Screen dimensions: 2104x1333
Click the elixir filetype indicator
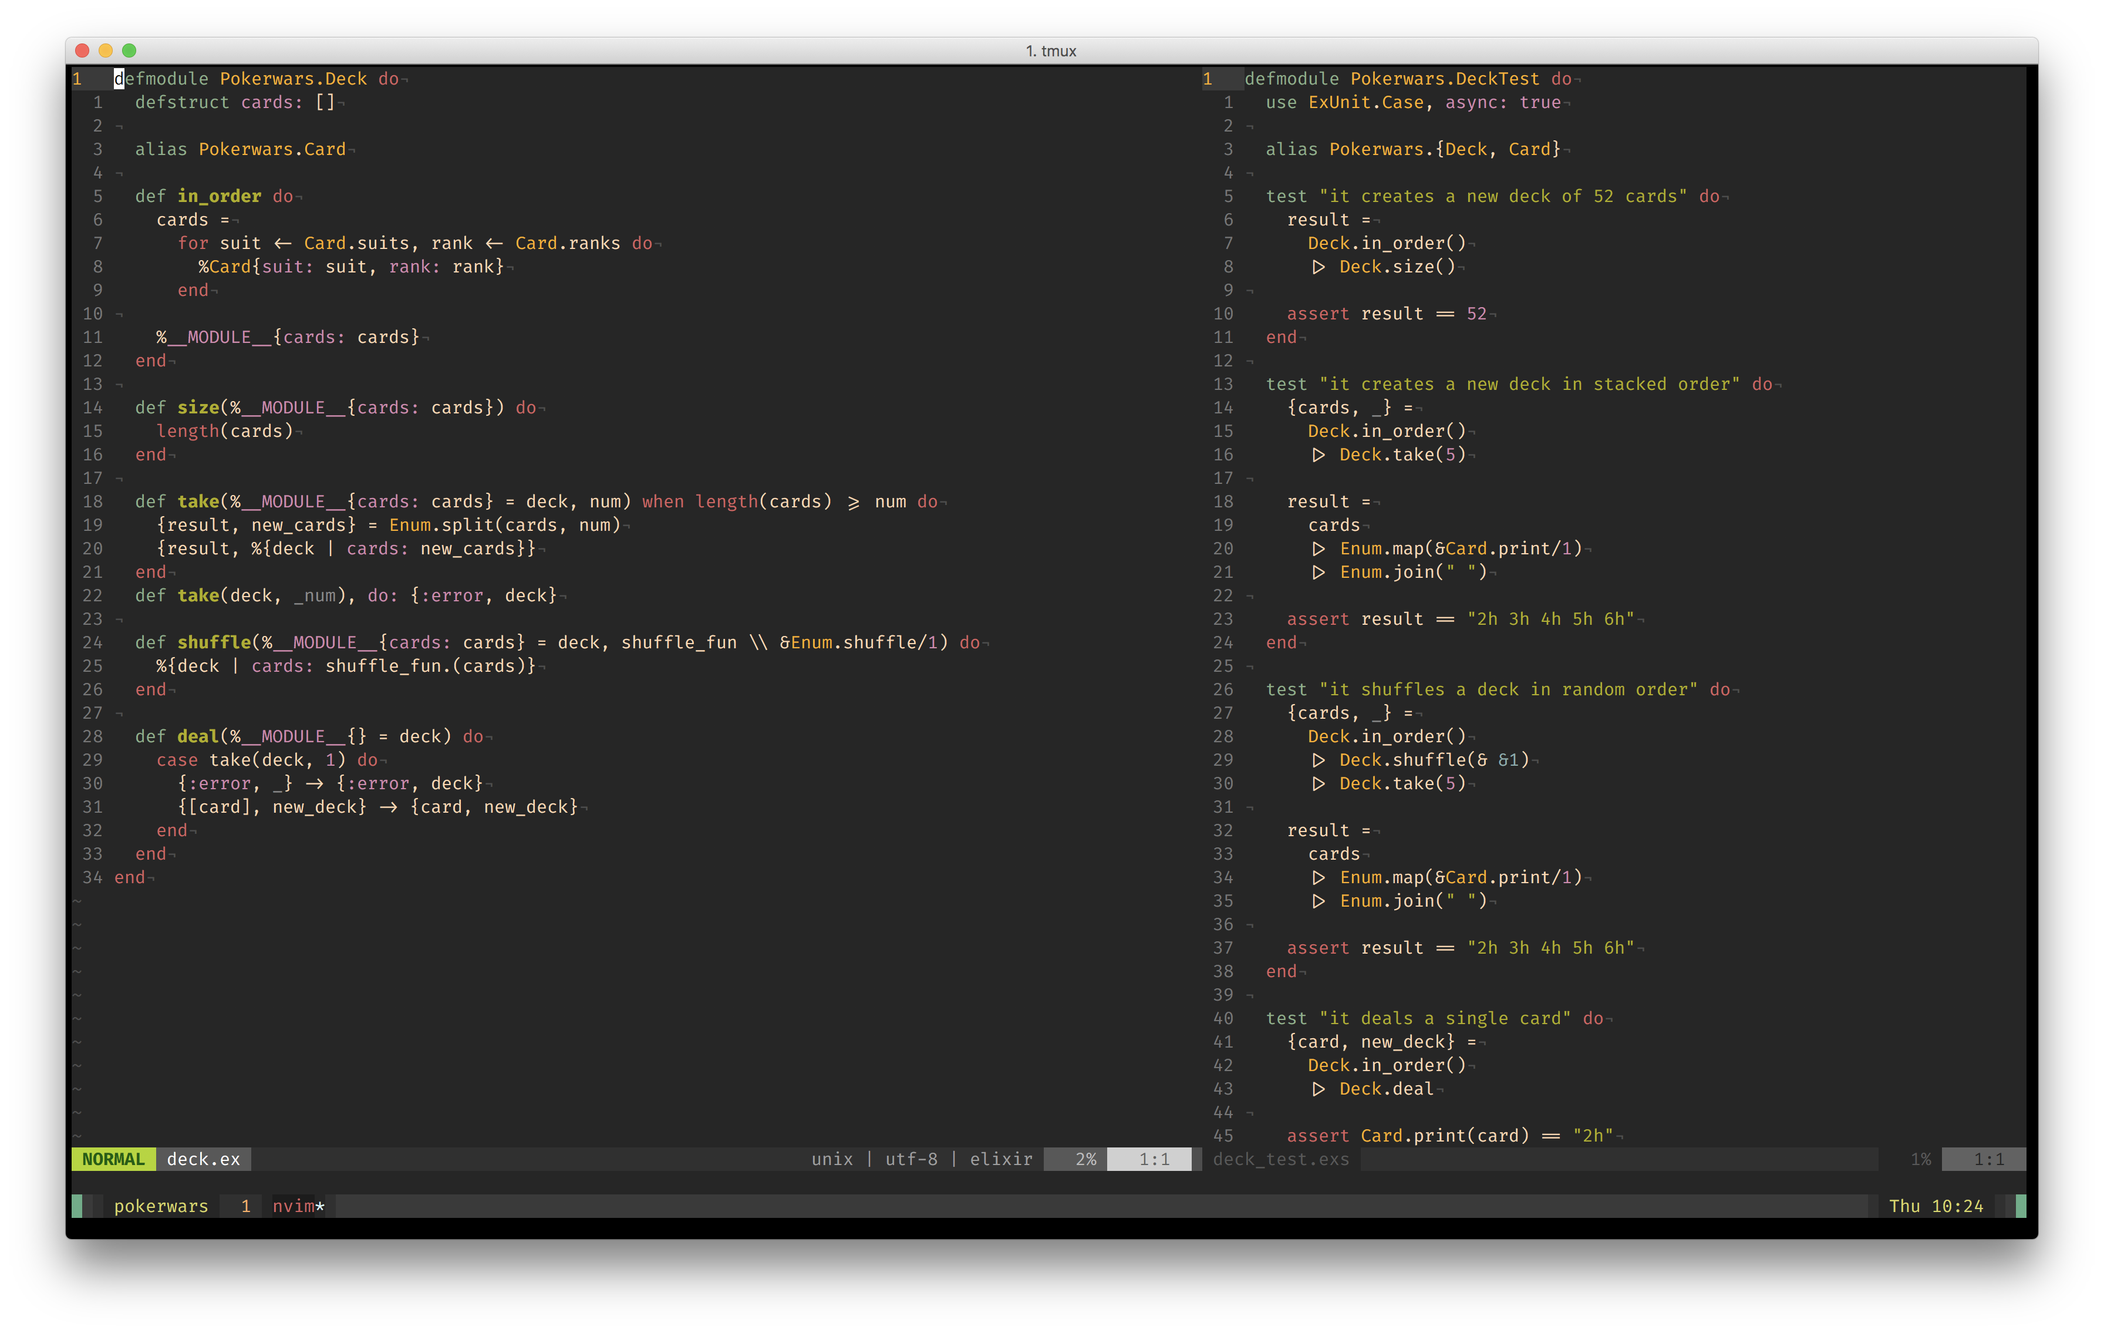tap(1002, 1159)
